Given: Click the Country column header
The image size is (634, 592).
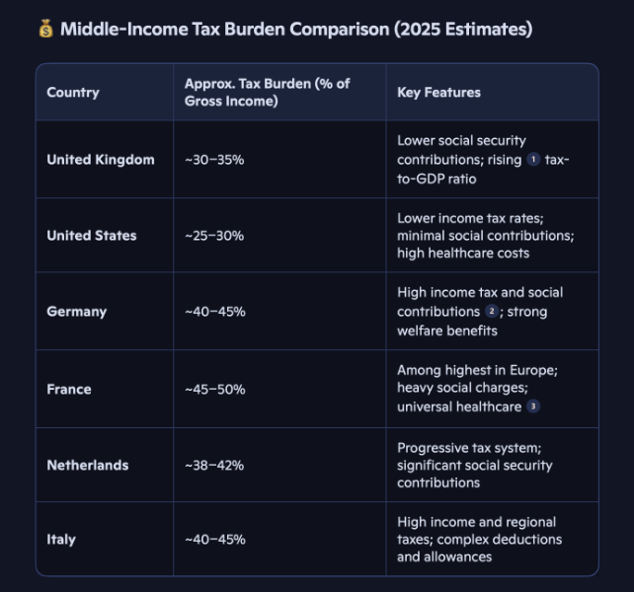Looking at the screenshot, I should coord(73,93).
